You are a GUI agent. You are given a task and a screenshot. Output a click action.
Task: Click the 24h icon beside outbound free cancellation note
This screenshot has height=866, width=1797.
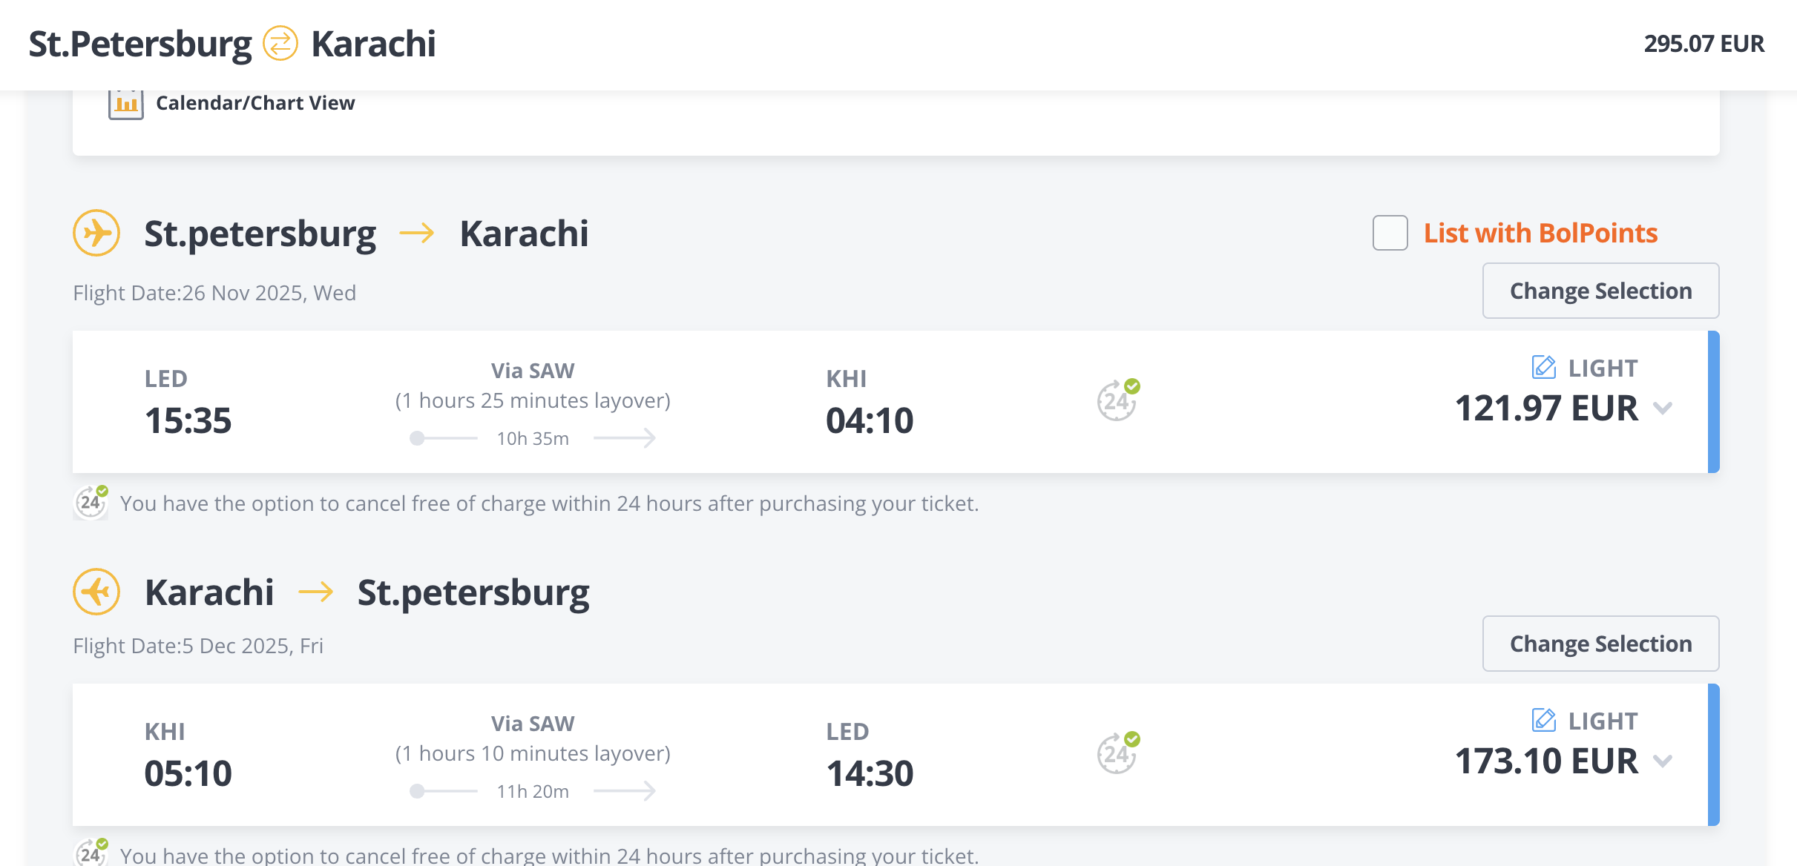pos(91,502)
